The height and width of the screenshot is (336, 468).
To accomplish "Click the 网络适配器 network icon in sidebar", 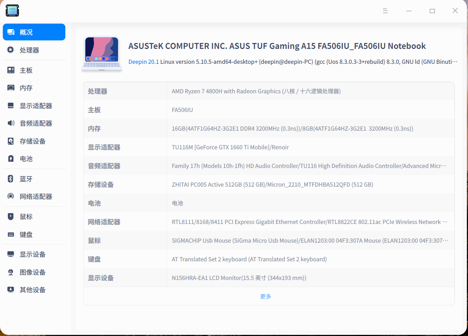I will point(11,196).
